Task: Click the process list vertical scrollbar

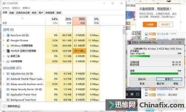Action: coord(124,64)
